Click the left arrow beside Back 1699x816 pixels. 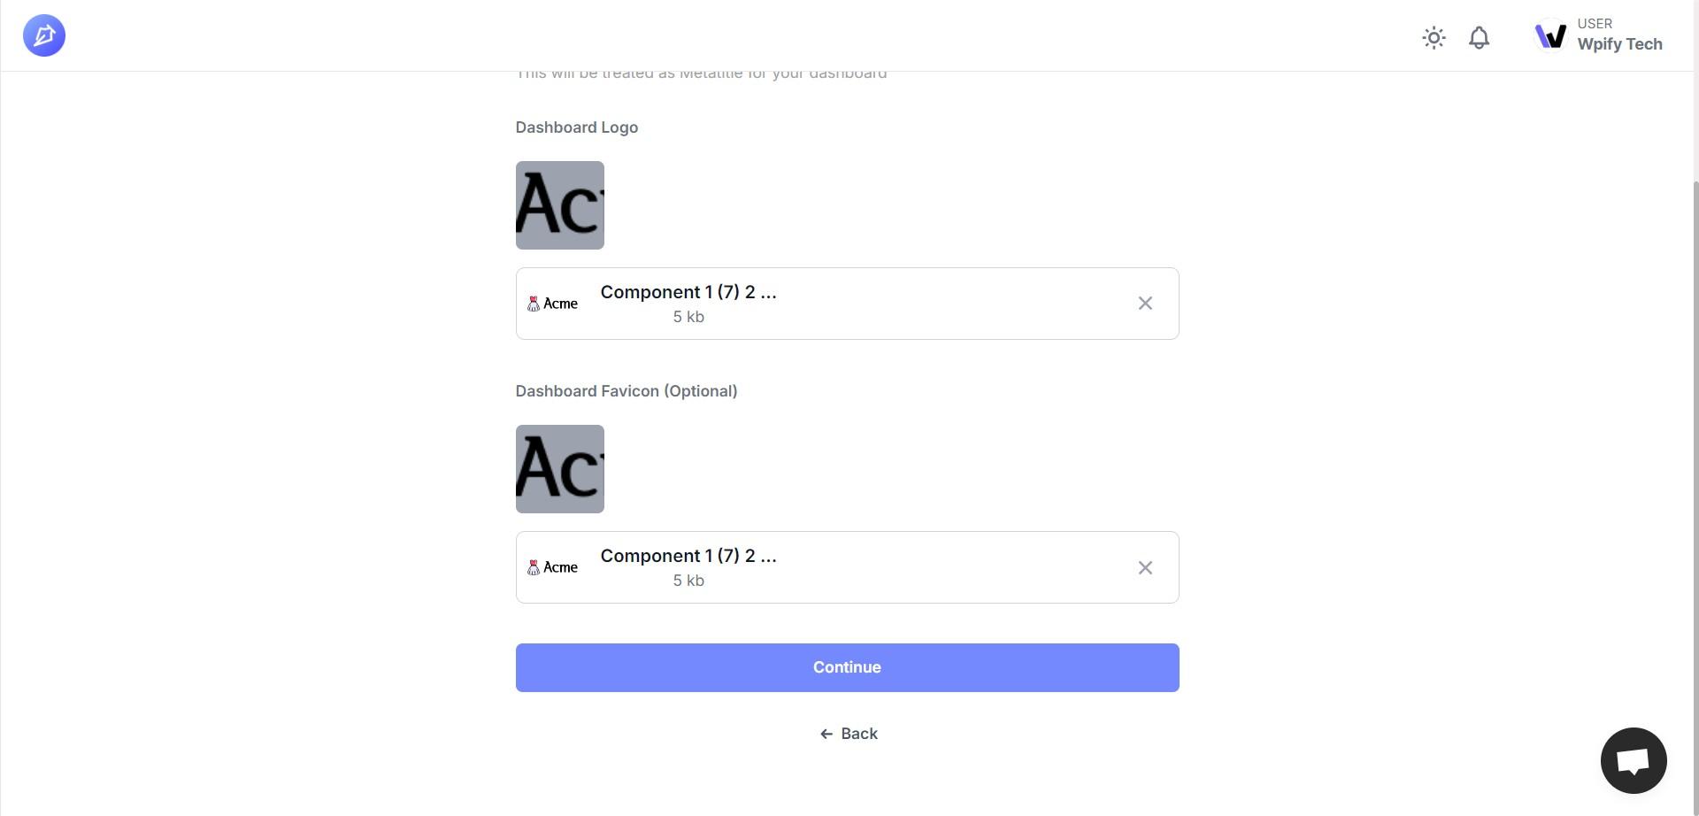click(826, 734)
